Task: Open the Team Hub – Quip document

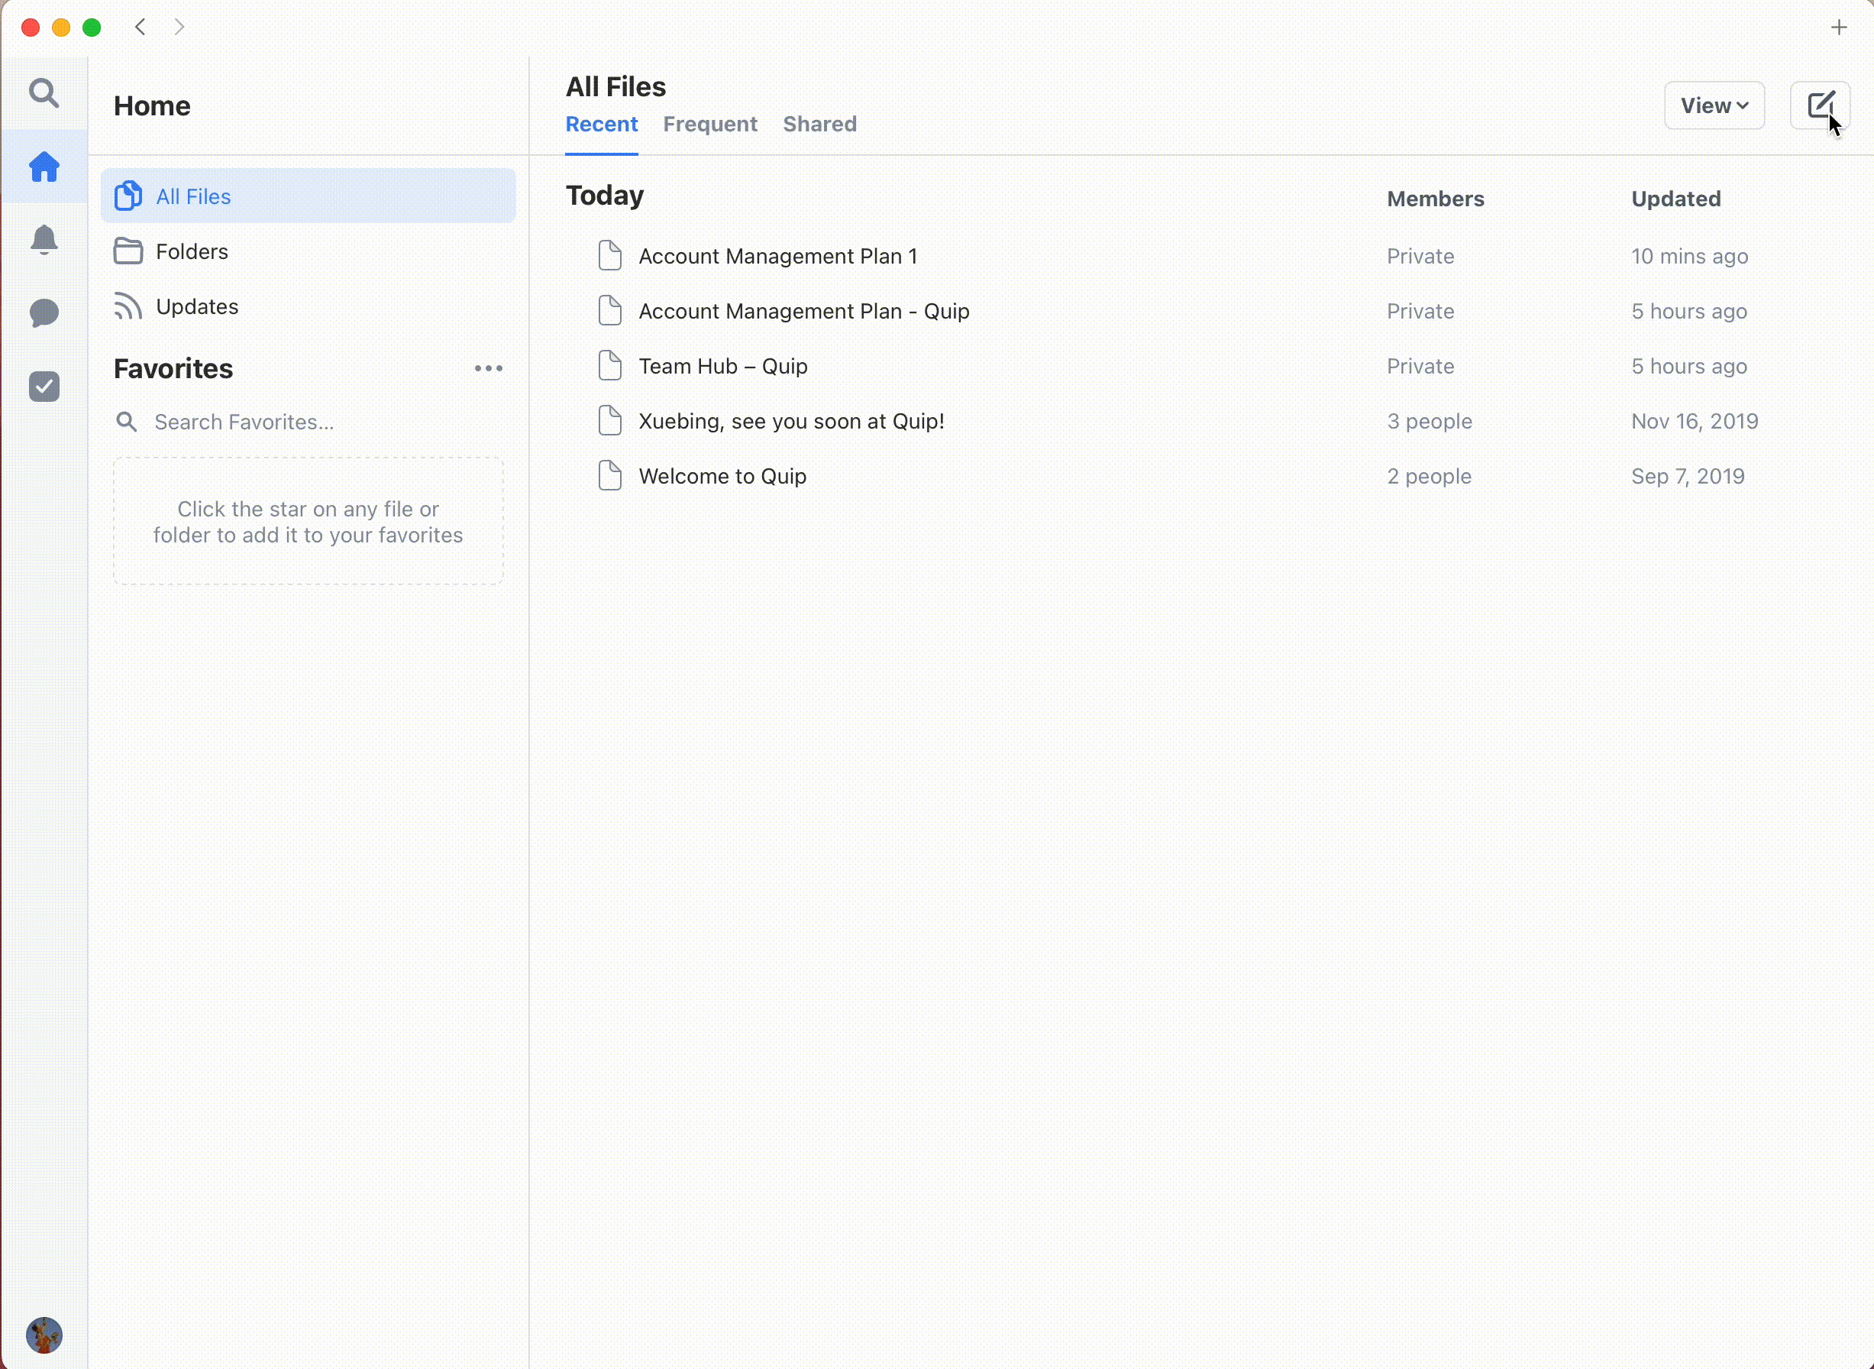Action: [x=722, y=366]
